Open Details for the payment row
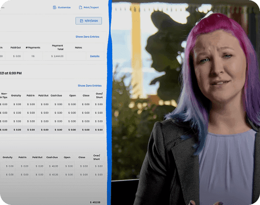The width and height of the screenshot is (260, 205). (95, 56)
